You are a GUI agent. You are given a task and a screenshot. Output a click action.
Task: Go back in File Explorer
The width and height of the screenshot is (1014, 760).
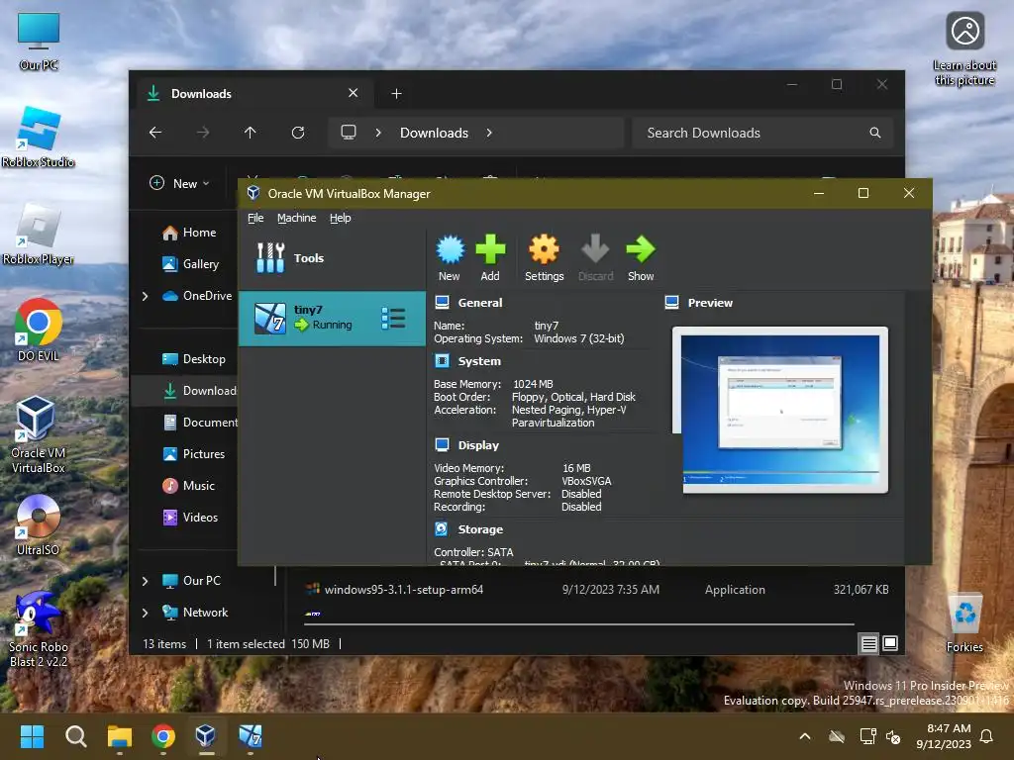pos(155,133)
